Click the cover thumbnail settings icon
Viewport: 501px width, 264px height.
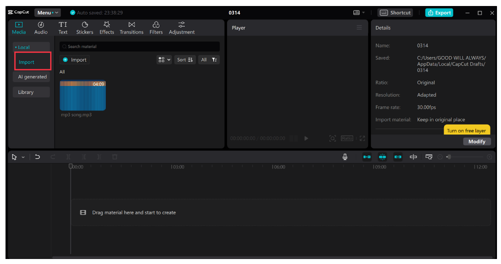coord(429,157)
